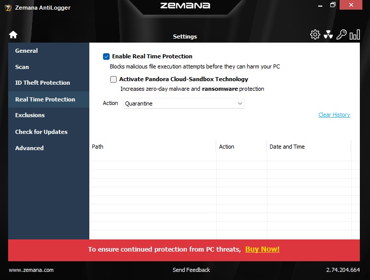The width and height of the screenshot is (370, 280).
Task: Switch to the Scan settings tab
Action: (22, 67)
